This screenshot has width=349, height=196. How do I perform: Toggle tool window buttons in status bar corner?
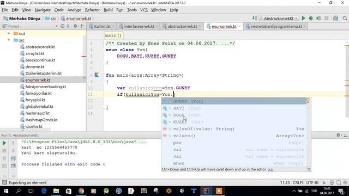(x=4, y=182)
